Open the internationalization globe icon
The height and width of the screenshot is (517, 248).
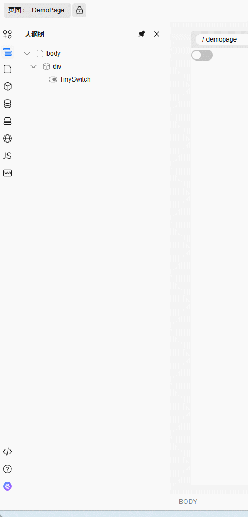[x=7, y=138]
